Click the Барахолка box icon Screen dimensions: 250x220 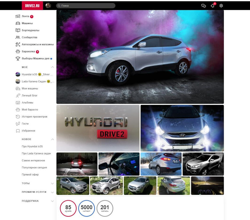pos(18,51)
